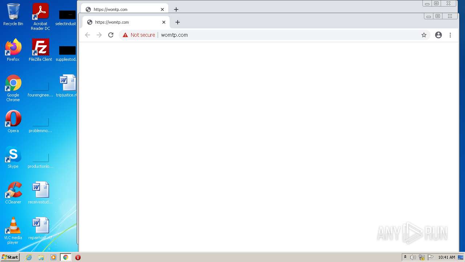Select the fourenginee desktop item
Screen dimensions: 465x262
(x=40, y=90)
